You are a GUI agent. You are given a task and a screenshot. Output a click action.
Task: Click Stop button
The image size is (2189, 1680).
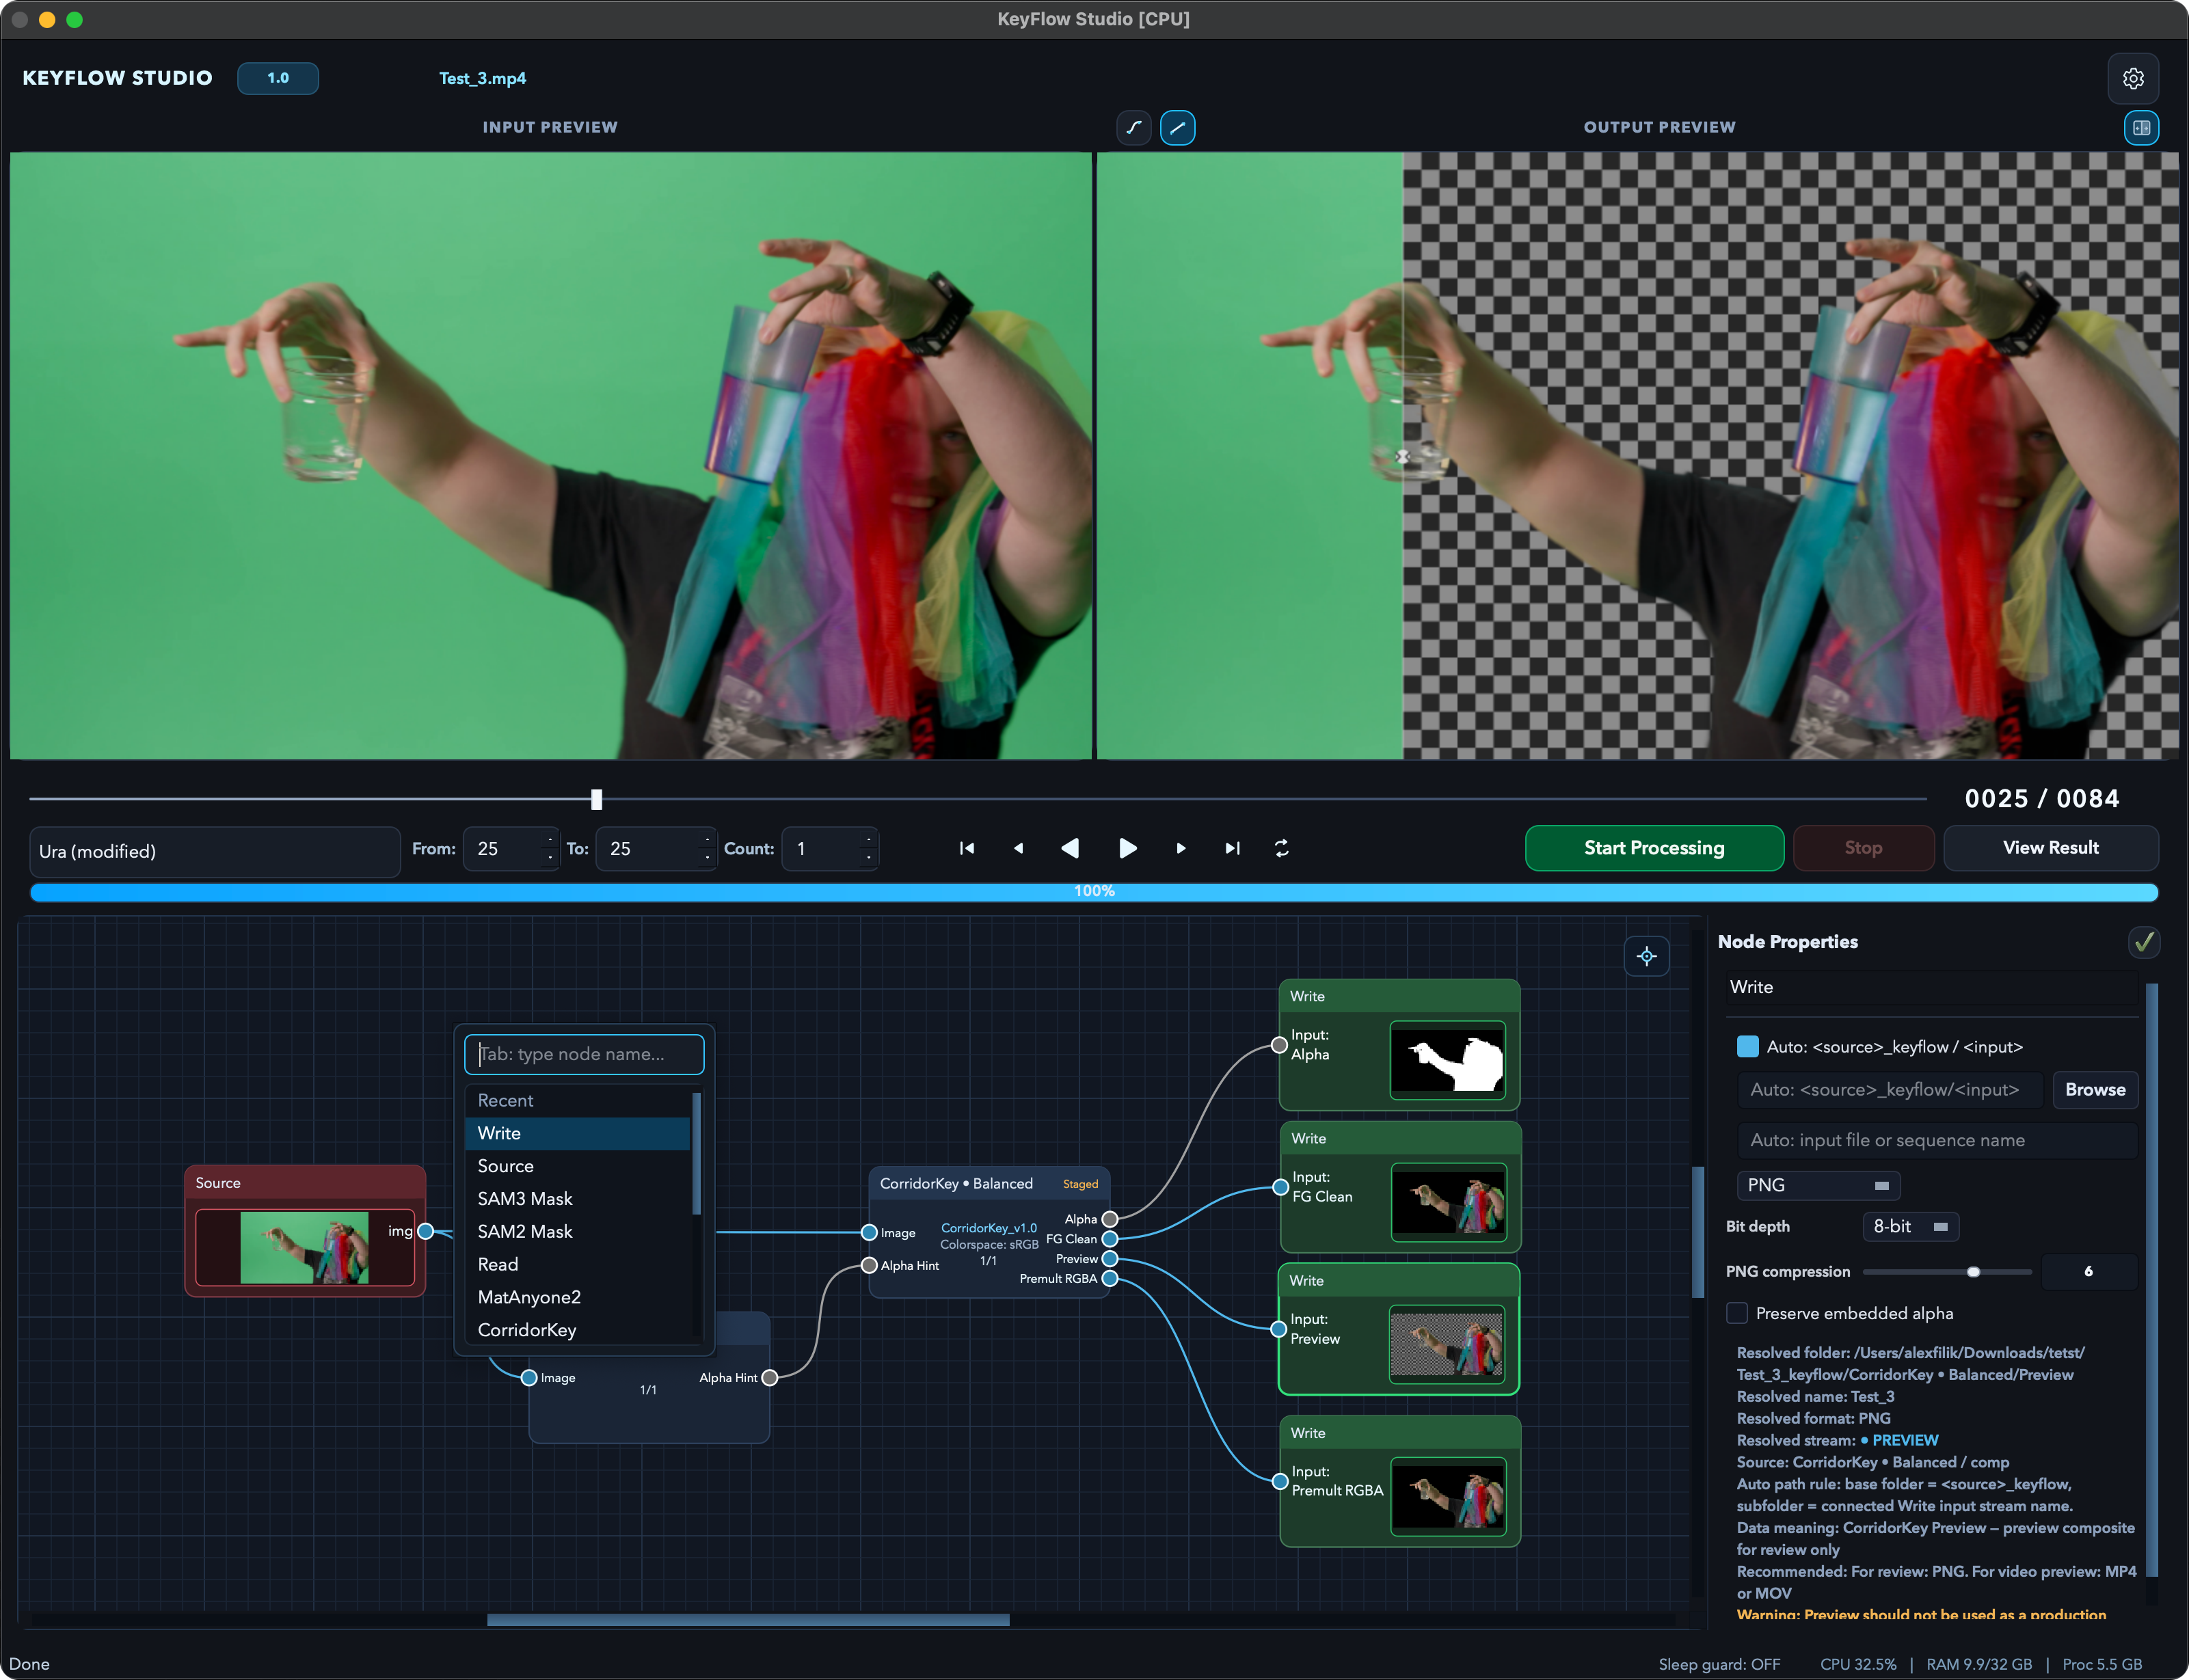[1863, 848]
